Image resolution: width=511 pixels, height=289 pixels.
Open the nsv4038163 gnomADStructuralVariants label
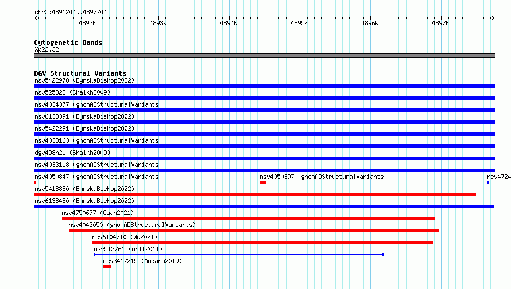[x=98, y=140]
